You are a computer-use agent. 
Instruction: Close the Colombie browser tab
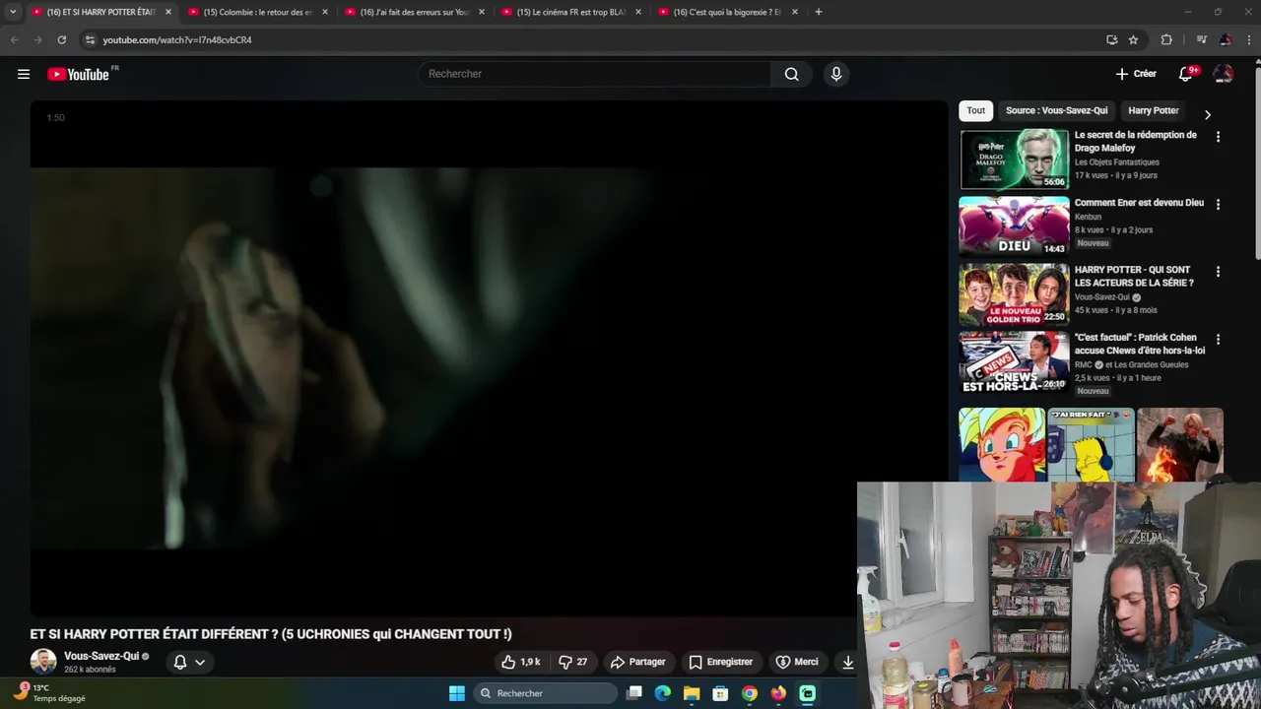(325, 12)
